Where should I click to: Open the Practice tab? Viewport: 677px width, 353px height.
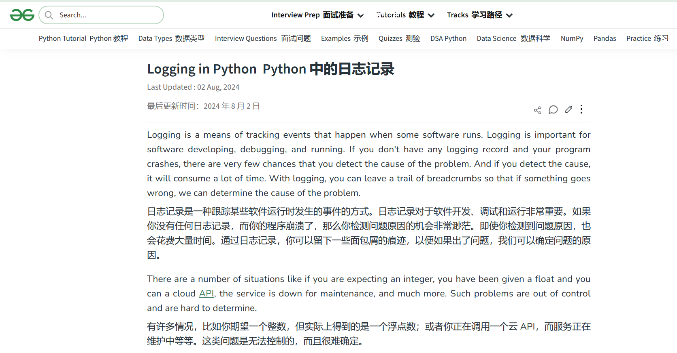tap(647, 38)
